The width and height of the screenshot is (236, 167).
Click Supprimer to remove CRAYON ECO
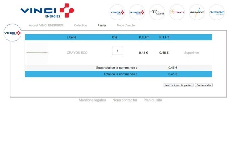click(x=191, y=53)
